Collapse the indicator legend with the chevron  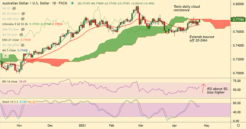pyautogui.click(x=5, y=56)
